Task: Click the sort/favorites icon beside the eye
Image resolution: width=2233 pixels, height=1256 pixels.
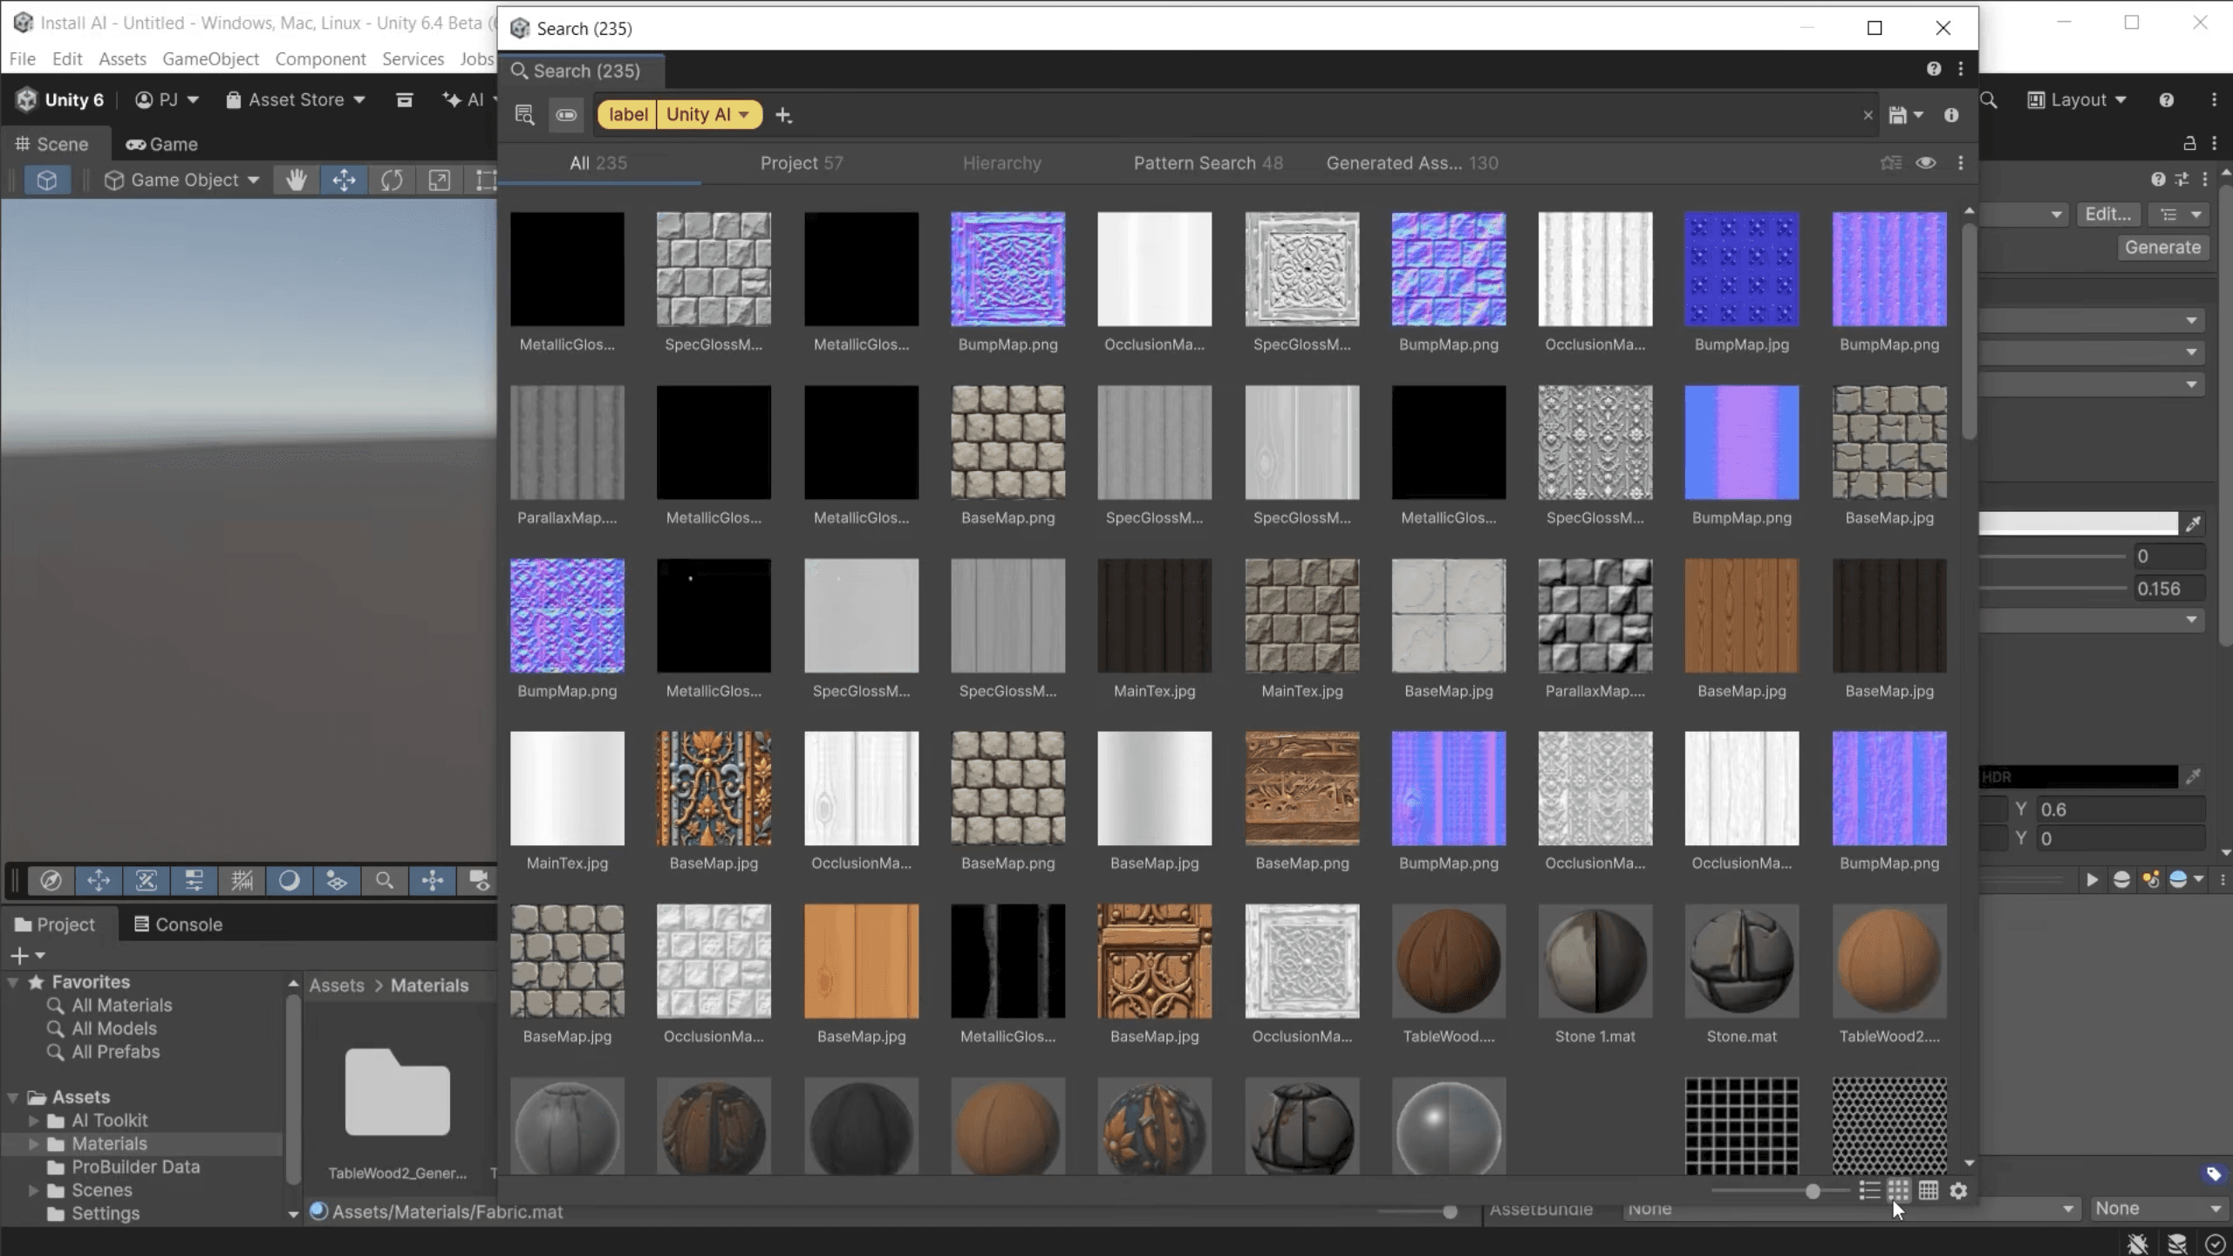Action: click(1891, 163)
